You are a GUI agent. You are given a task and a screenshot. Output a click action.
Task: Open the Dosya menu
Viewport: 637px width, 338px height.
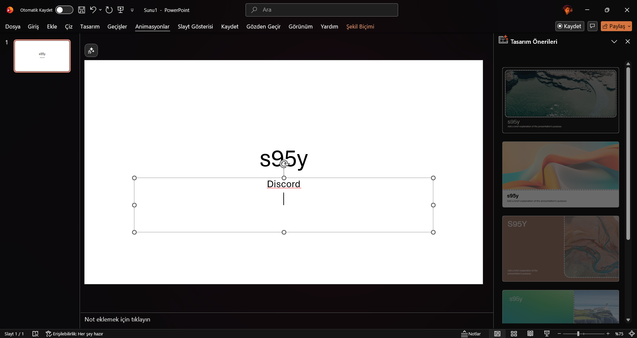point(13,27)
